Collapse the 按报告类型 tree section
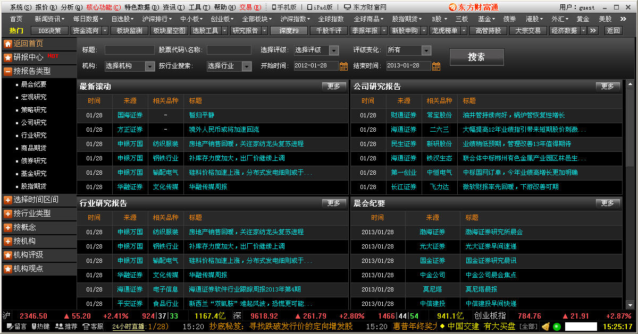 tap(8, 71)
